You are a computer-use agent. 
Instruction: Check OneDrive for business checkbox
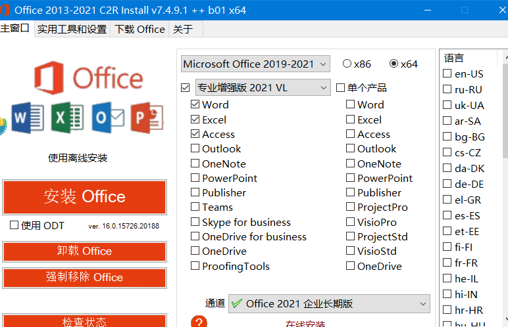[195, 236]
